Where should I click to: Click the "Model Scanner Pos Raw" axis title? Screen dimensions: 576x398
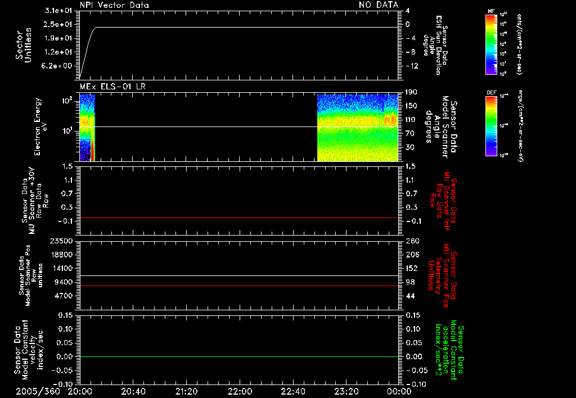[30, 275]
